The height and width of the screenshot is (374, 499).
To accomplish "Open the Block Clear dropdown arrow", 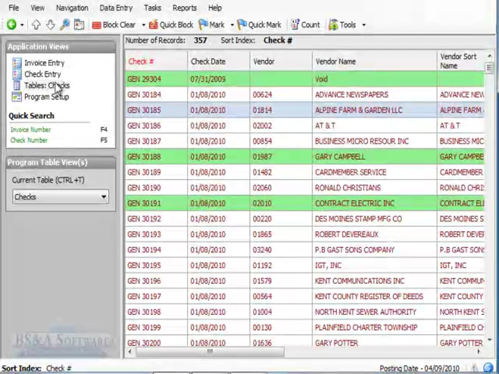I will 143,25.
